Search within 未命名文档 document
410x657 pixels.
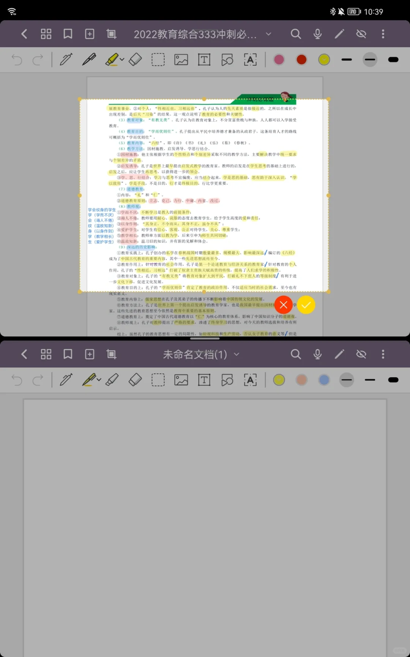point(296,354)
